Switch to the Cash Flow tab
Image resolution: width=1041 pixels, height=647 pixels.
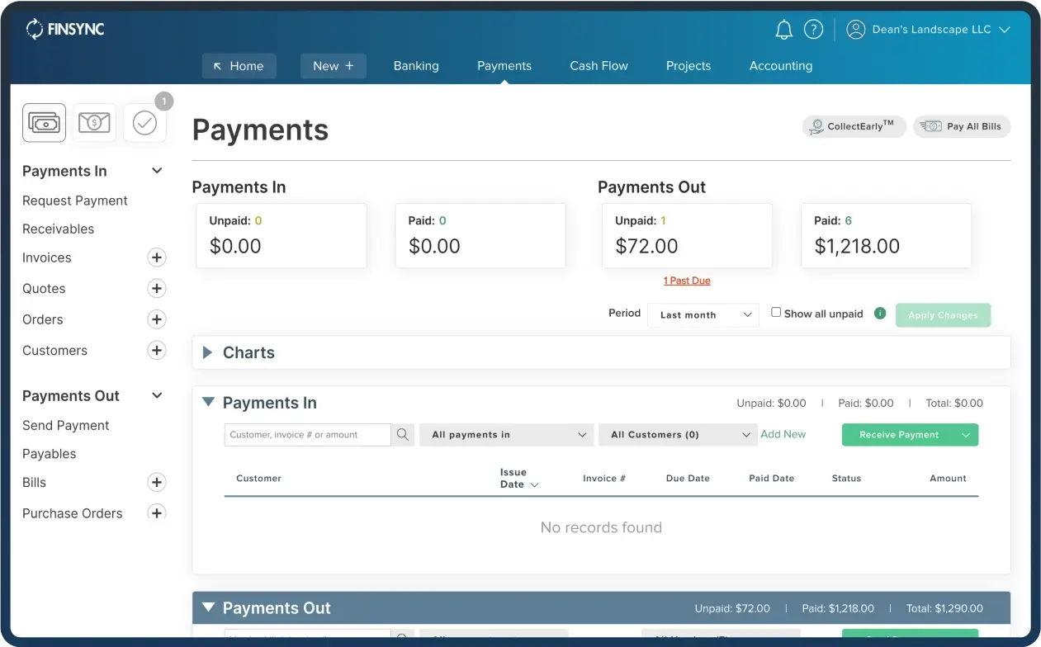coord(599,65)
